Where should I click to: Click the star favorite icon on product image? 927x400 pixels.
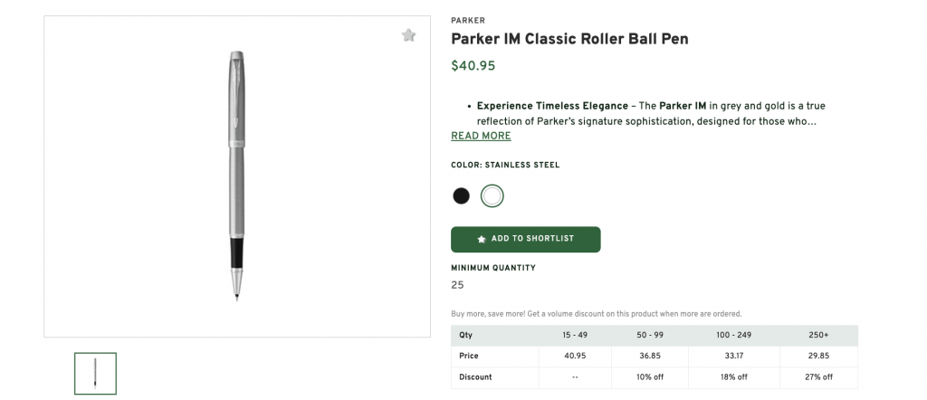tap(408, 35)
